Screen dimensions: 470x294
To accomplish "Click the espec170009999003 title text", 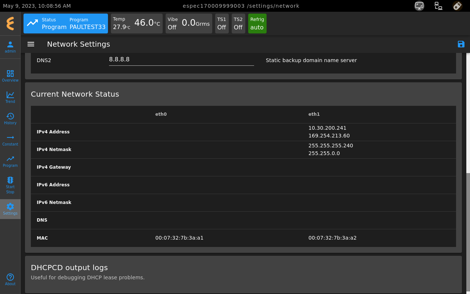I will pos(214,6).
